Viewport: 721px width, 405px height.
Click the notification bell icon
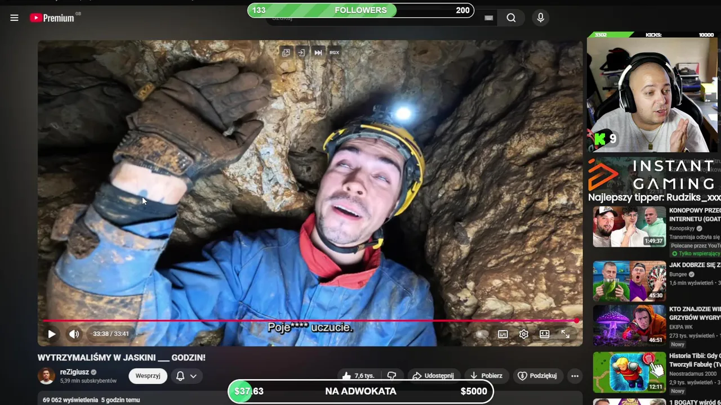pos(180,376)
